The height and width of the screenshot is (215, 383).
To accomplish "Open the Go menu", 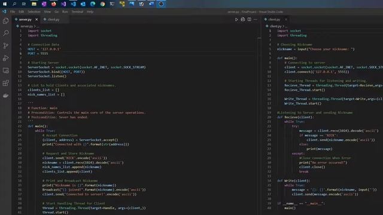I will (56, 12).
